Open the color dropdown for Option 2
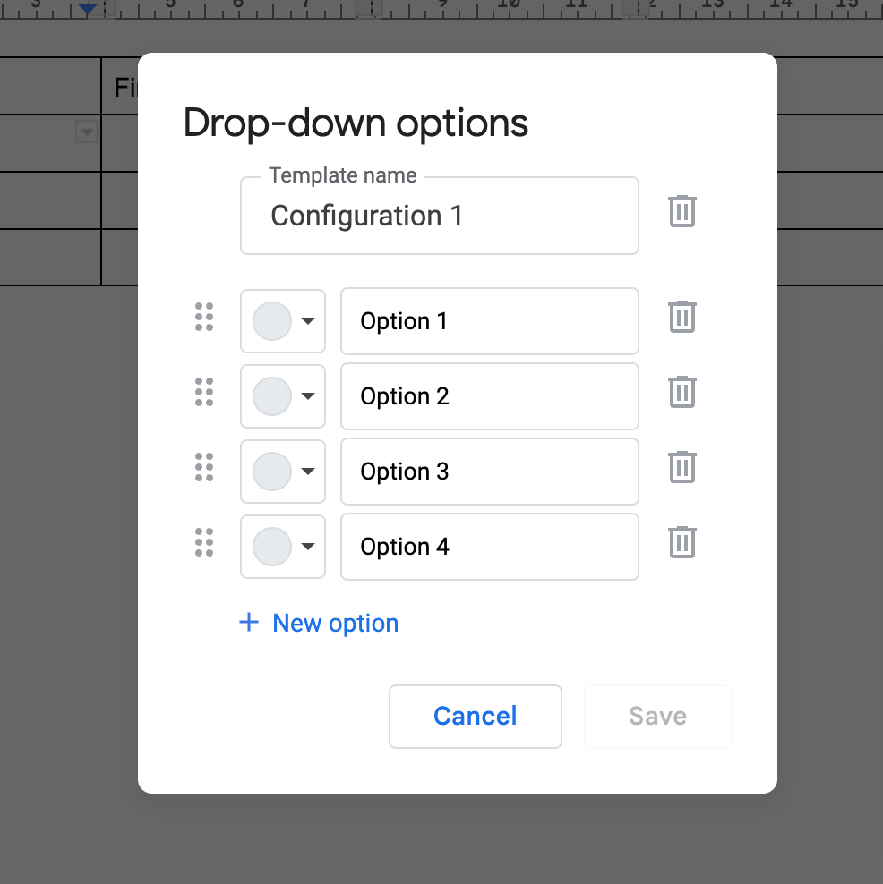Screen dimensions: 883x884 [x=307, y=395]
